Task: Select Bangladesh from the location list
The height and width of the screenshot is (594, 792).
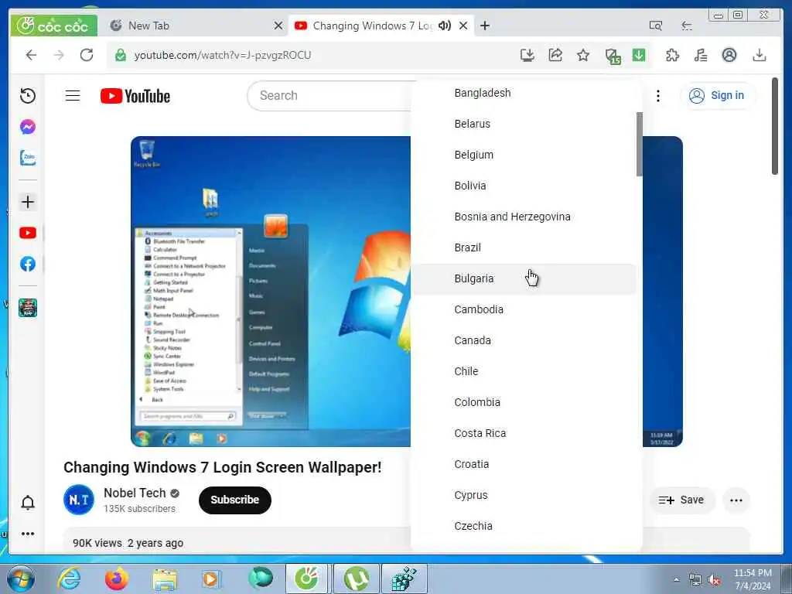Action: pyautogui.click(x=524, y=93)
